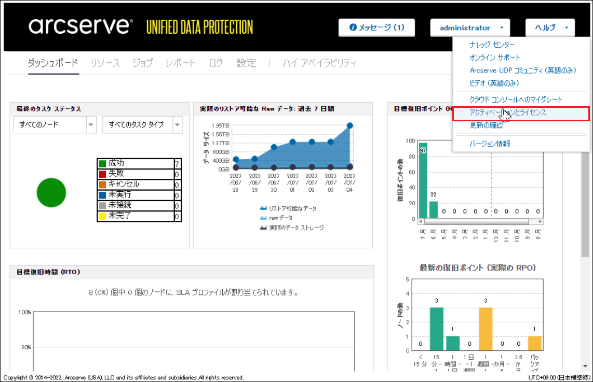Open the ナレッジ センター link

(x=492, y=45)
